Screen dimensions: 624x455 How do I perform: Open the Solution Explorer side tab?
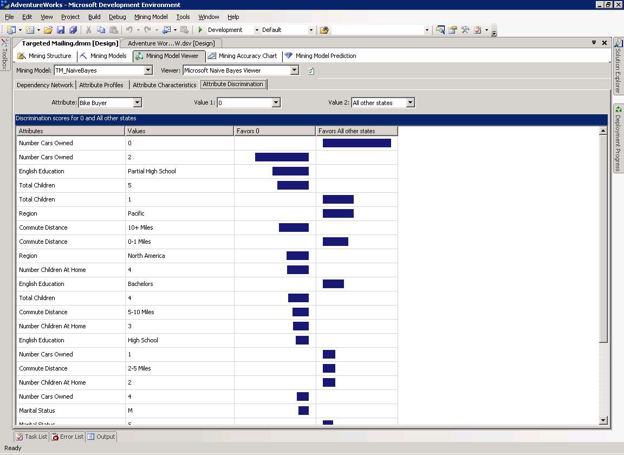coord(618,66)
